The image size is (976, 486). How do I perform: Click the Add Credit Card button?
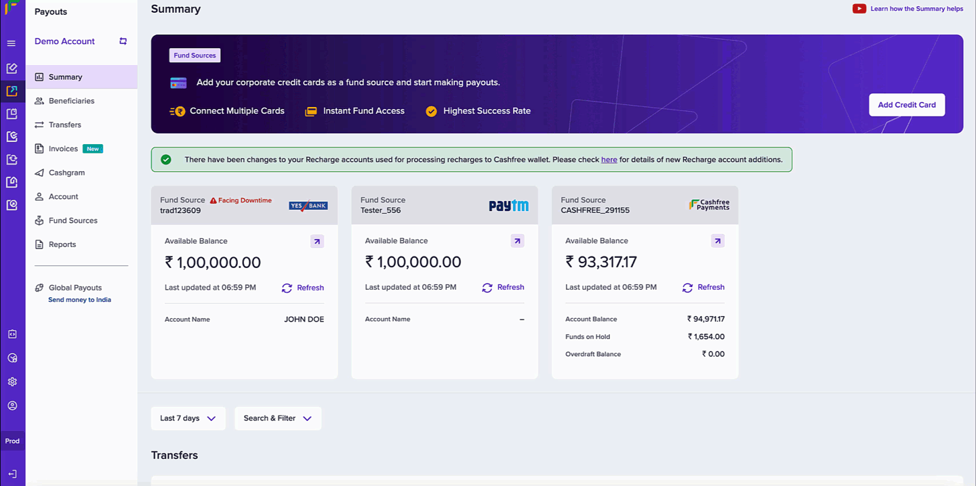[907, 105]
